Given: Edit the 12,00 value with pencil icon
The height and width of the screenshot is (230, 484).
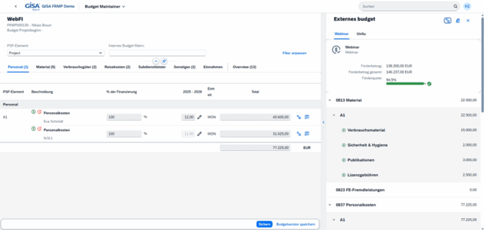Looking at the screenshot, I should tap(199, 117).
